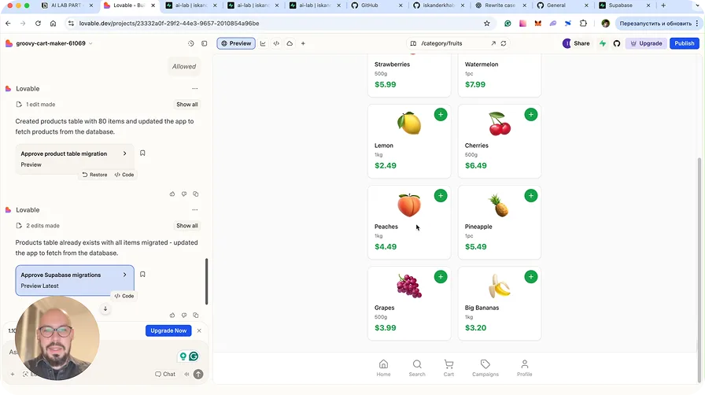Image resolution: width=705 pixels, height=395 pixels.
Task: Expand Approve product table migration chevron
Action: point(124,153)
